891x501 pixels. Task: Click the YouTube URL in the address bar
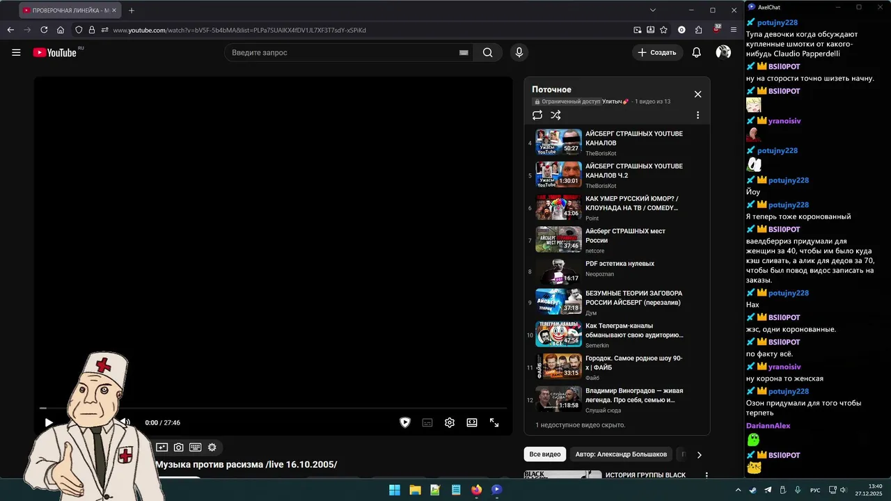239,30
